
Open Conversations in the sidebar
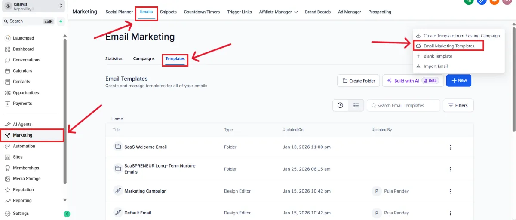(26, 60)
